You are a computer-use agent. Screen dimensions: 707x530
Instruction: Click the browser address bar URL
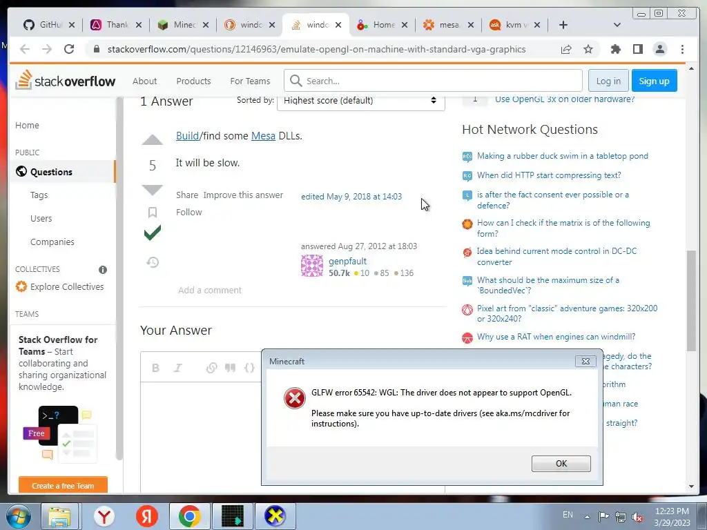316,49
